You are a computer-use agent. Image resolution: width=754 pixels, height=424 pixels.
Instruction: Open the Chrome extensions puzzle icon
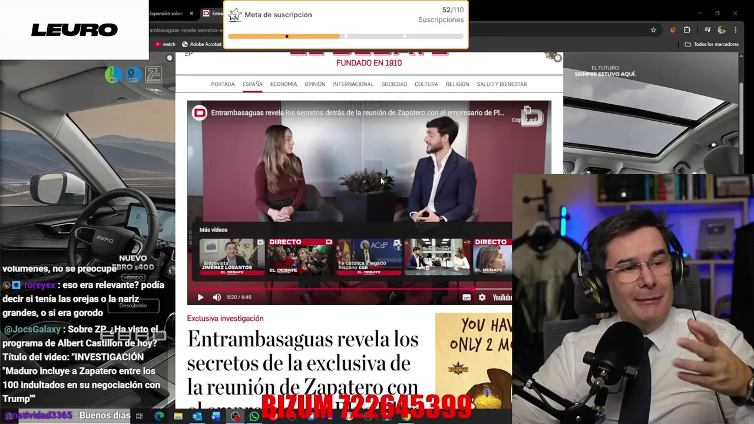(687, 30)
